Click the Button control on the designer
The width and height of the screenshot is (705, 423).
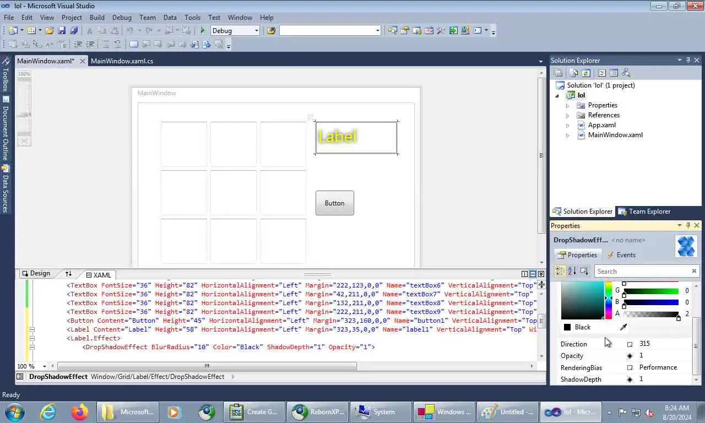(x=334, y=203)
